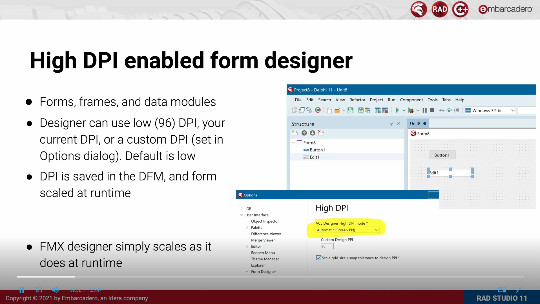Screen dimensions: 540x304
Task: Select Difference Viewer in Options tree
Action: (x=266, y=234)
